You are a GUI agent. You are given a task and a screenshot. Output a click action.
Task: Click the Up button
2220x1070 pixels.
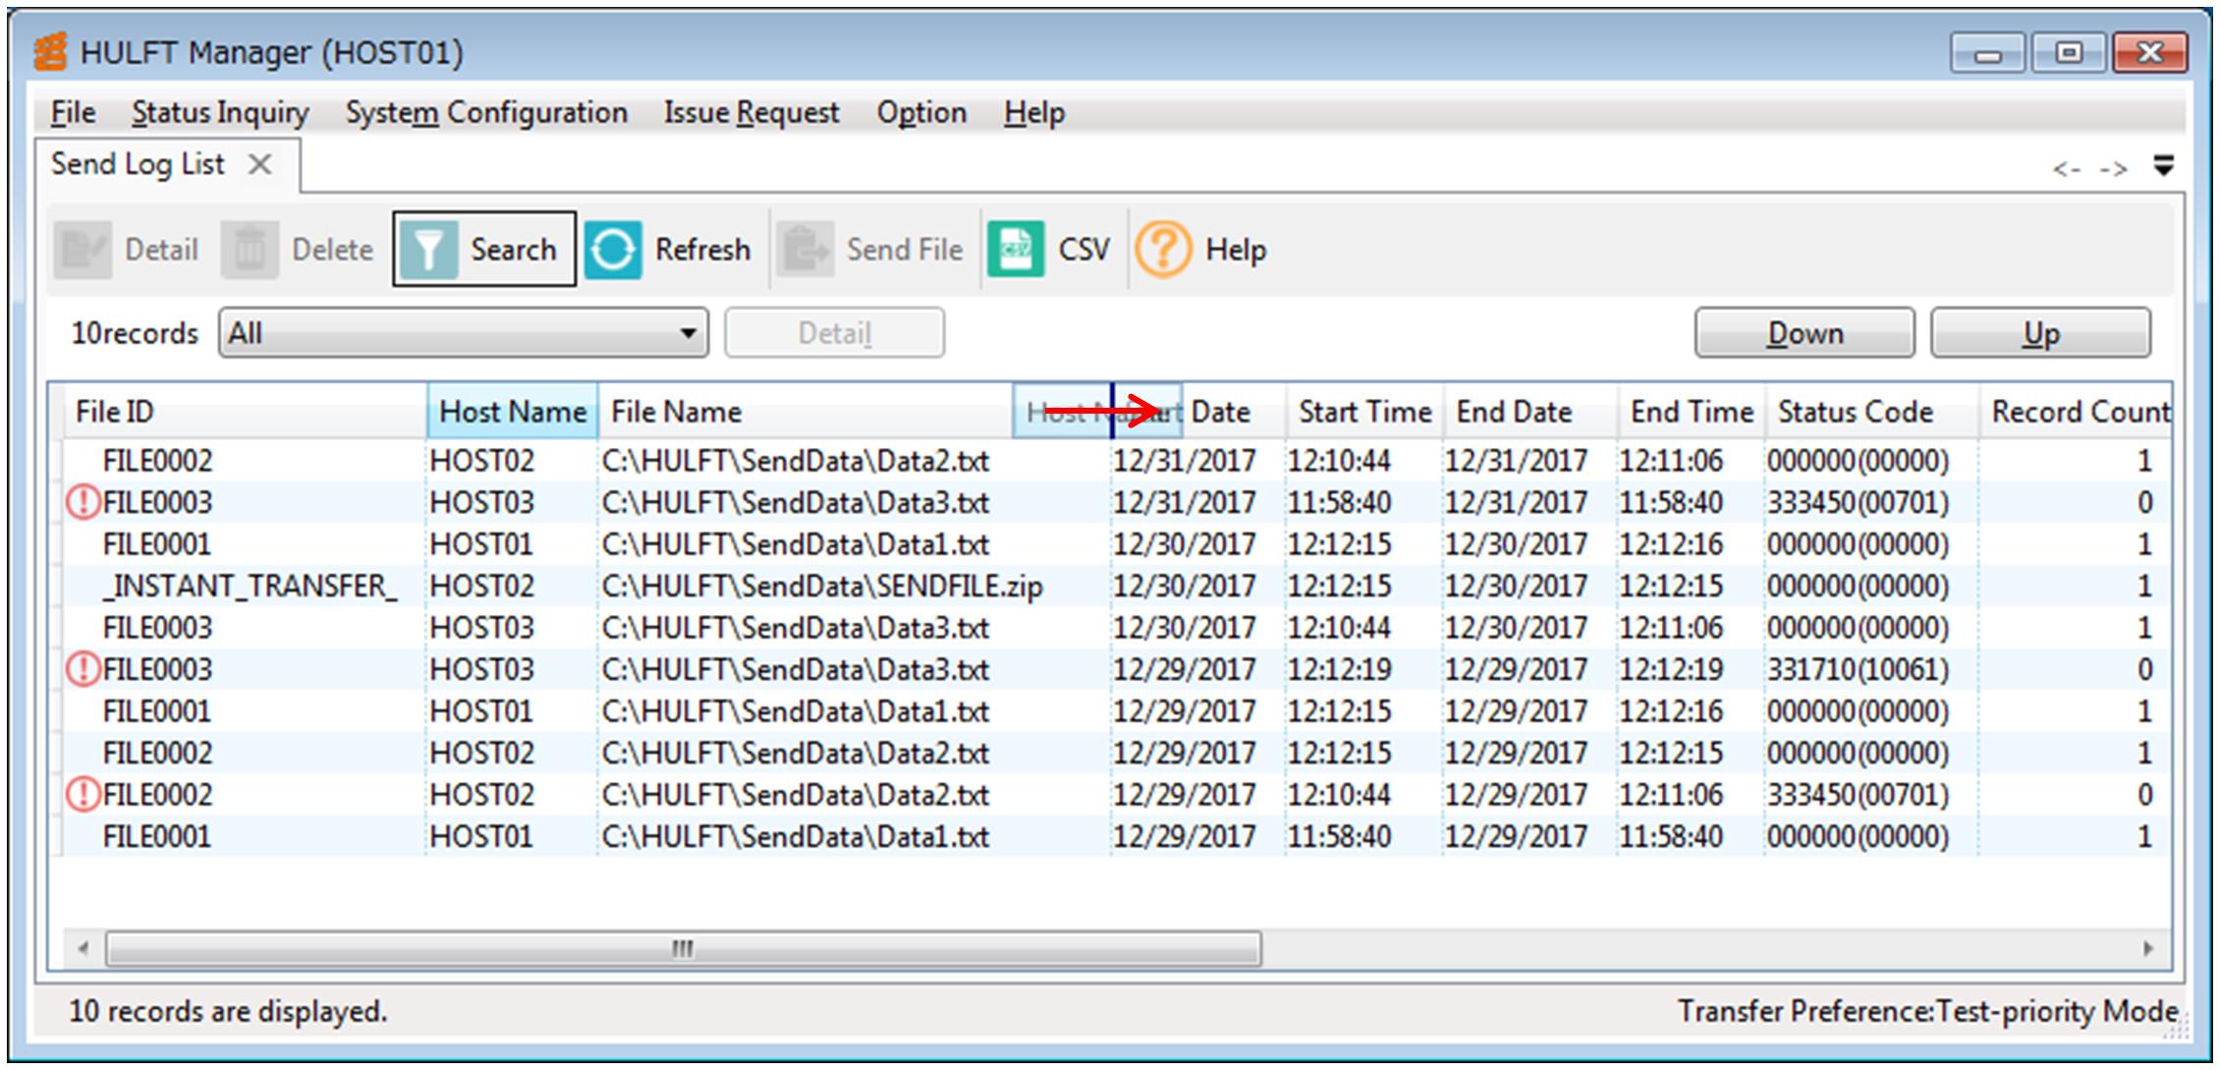click(2040, 333)
